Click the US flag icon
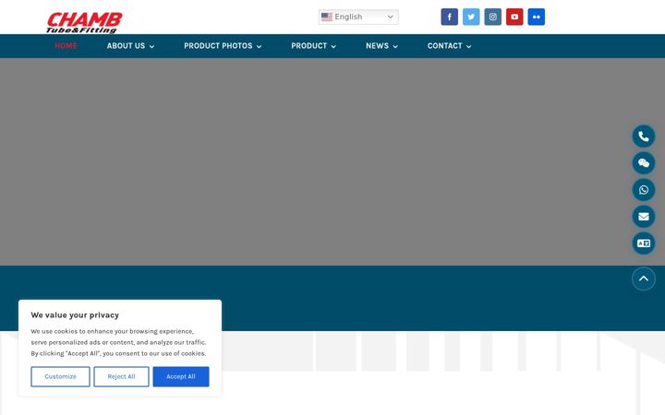 pos(327,17)
